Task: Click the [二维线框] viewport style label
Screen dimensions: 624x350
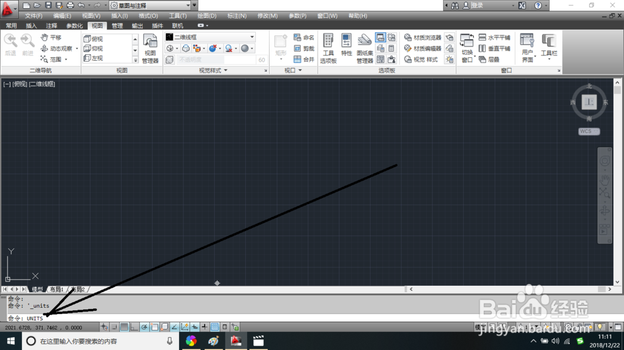Action: coord(42,84)
